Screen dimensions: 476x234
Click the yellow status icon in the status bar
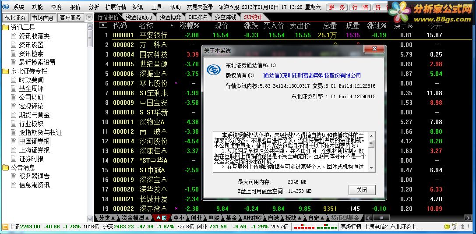[447, 227]
